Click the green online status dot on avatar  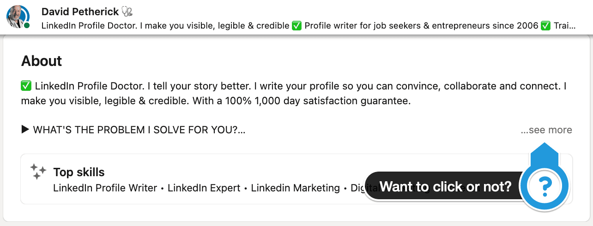(27, 25)
